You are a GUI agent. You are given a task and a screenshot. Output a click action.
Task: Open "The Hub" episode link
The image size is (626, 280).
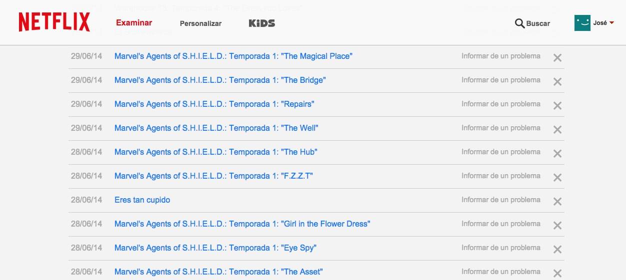[216, 152]
